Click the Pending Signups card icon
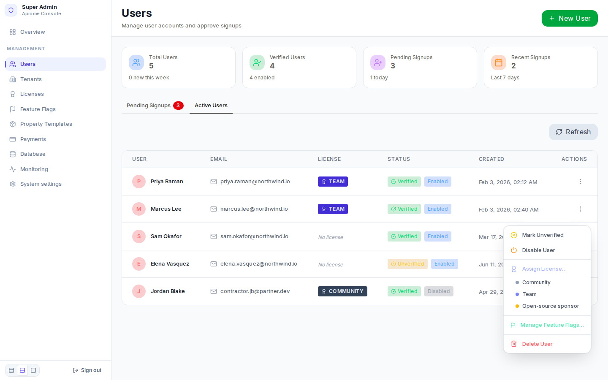 (378, 62)
